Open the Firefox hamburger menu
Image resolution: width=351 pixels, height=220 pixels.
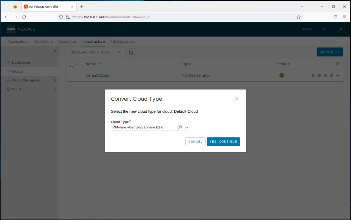pos(344,17)
